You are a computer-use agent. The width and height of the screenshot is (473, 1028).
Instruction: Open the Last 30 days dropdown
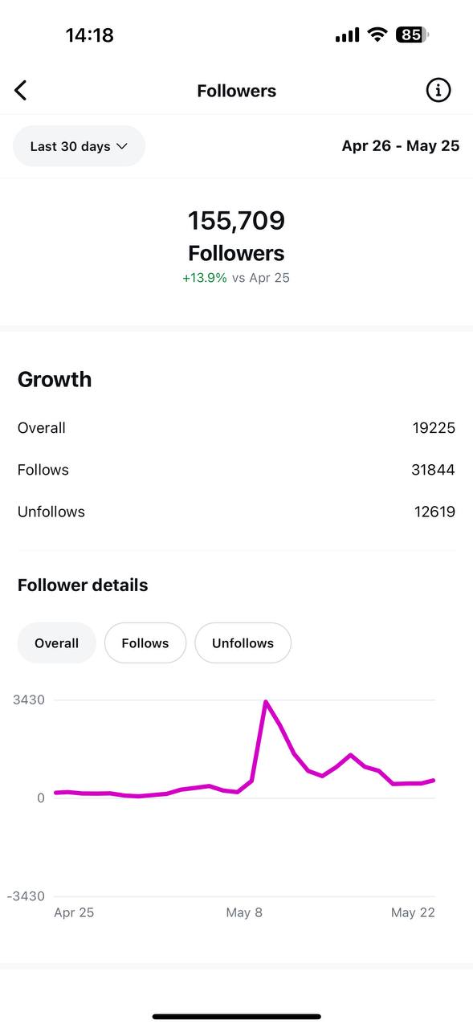[x=79, y=146]
